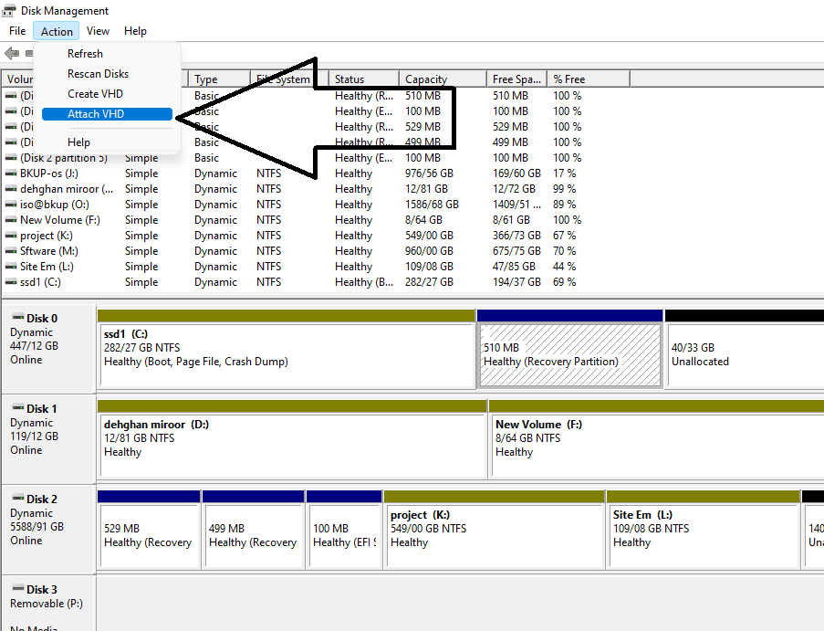824x631 pixels.
Task: Select the Disk 1 drive icon
Action: click(16, 408)
